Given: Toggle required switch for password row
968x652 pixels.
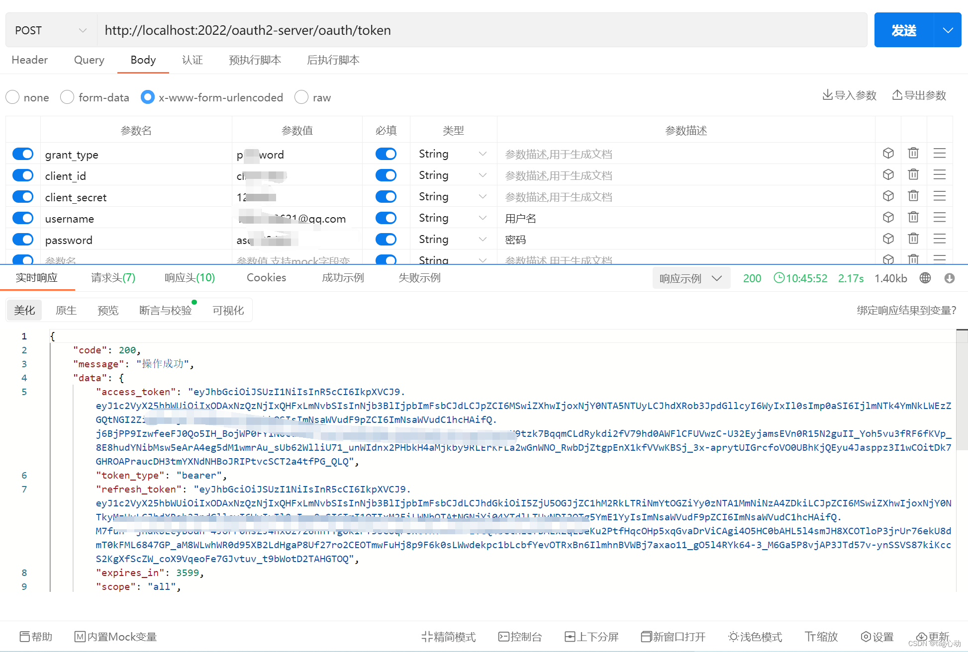Looking at the screenshot, I should (x=386, y=240).
